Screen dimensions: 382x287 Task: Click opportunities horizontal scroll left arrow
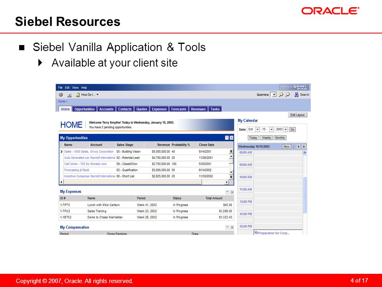(x=61, y=182)
